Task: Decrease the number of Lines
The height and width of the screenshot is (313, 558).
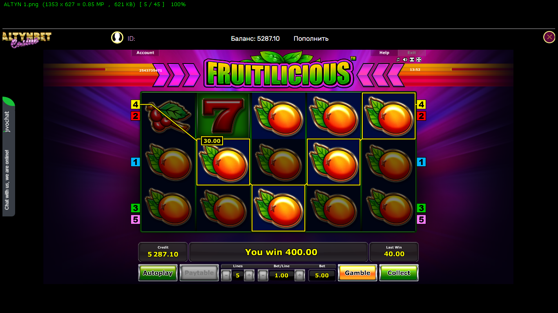Action: [226, 276]
